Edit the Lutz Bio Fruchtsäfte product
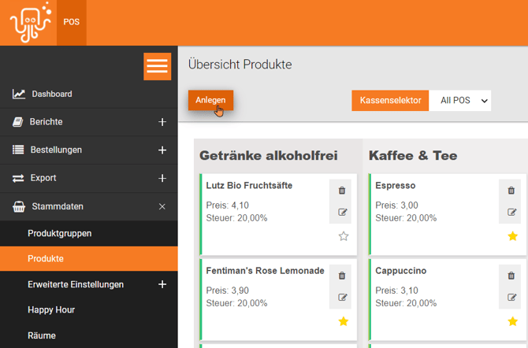 coord(341,212)
